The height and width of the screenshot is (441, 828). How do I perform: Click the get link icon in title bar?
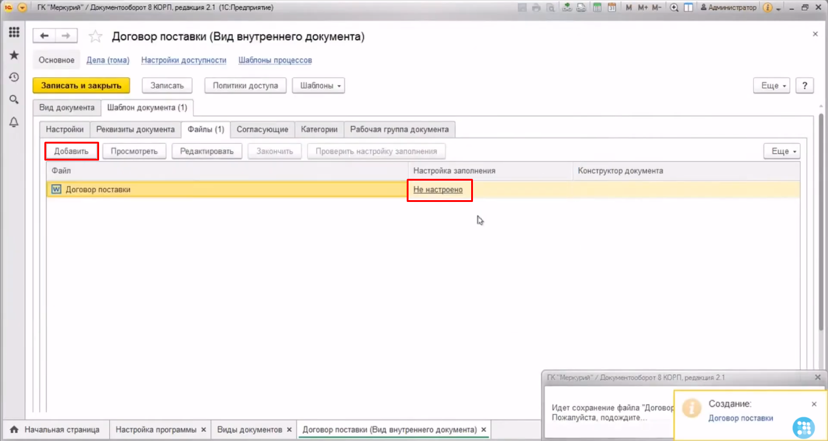[x=567, y=8]
